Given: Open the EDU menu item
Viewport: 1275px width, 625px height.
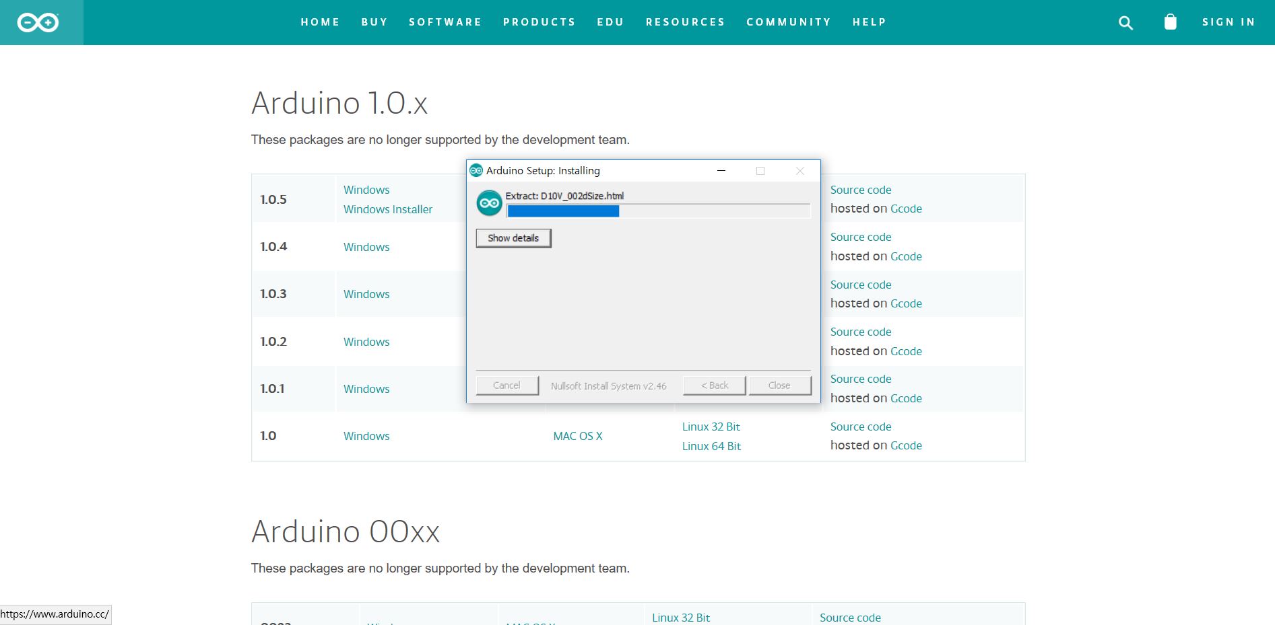Looking at the screenshot, I should click(611, 22).
